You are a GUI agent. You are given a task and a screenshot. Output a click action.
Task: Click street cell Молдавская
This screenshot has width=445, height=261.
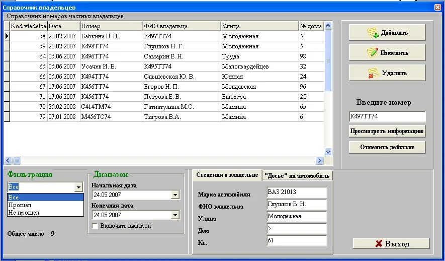(259, 87)
